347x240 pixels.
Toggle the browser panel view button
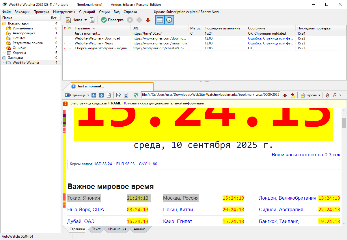click(x=160, y=20)
